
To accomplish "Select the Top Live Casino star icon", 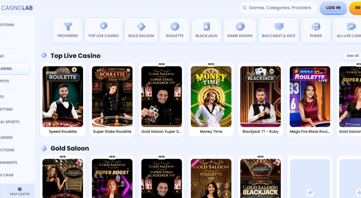I will (103, 27).
